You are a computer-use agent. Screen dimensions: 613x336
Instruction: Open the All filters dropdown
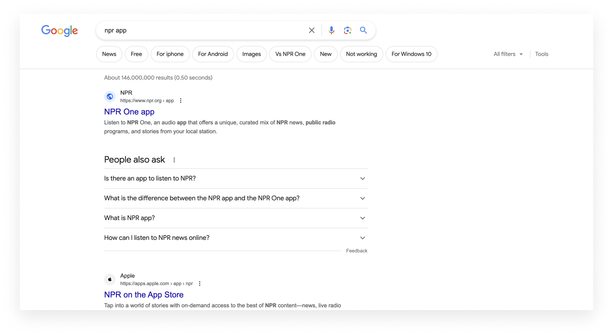pyautogui.click(x=508, y=54)
